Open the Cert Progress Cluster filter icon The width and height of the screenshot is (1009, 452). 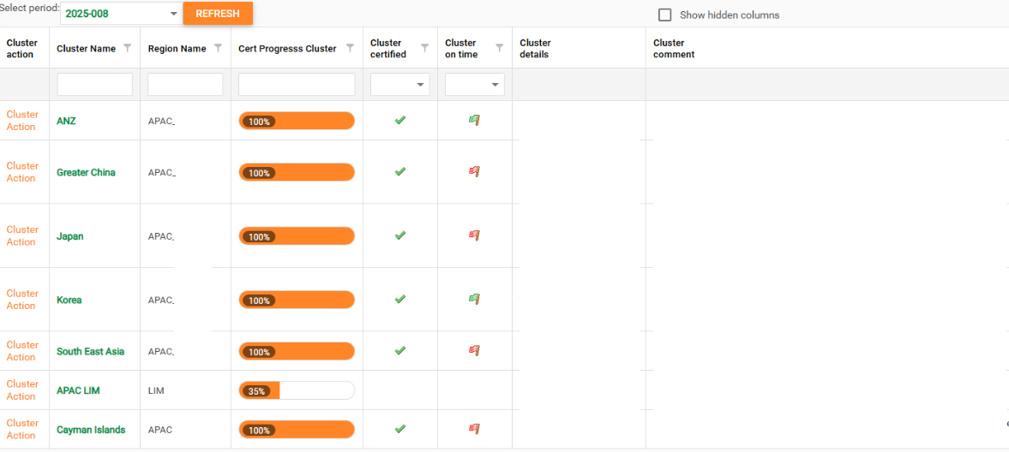(350, 48)
